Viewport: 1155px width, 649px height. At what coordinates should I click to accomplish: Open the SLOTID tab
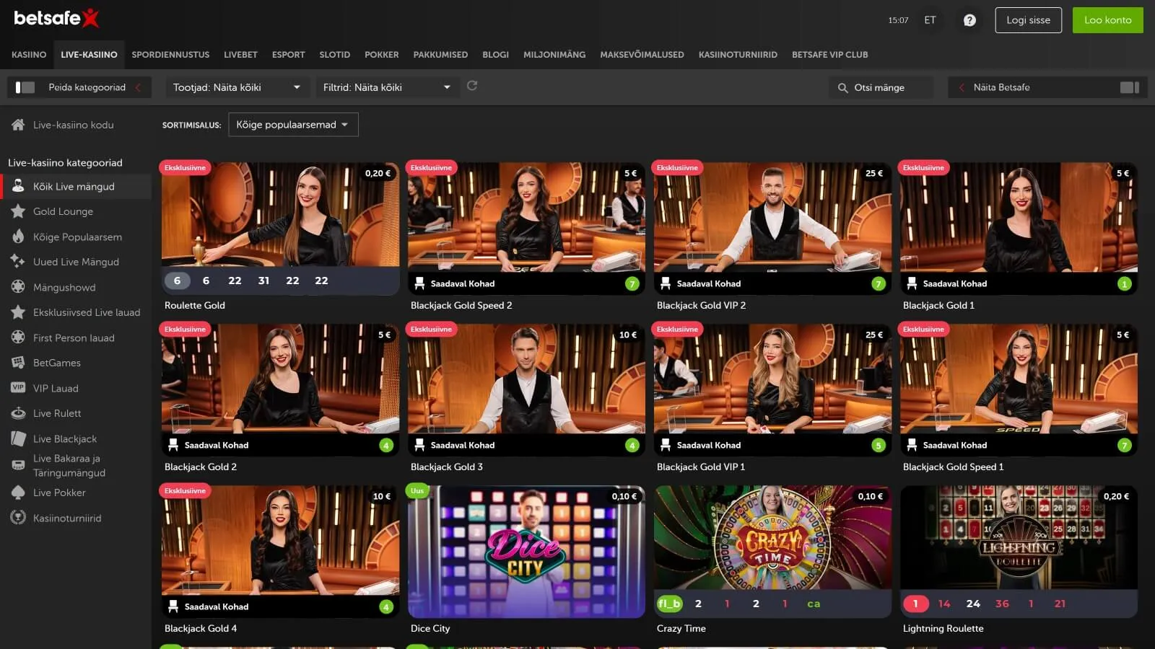point(335,55)
